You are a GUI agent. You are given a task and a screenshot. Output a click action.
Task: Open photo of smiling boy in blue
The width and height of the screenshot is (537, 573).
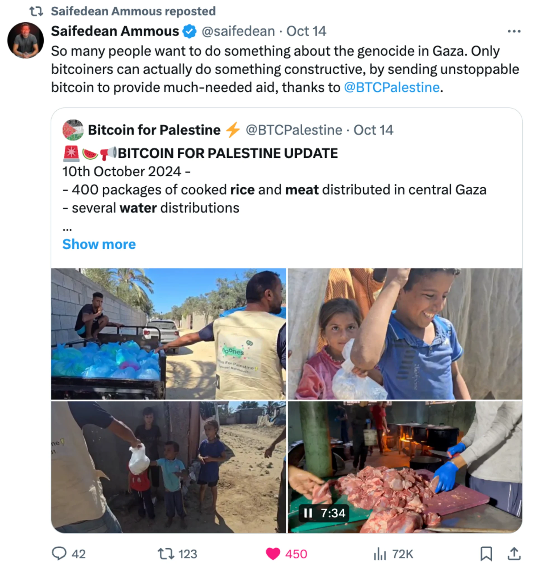tap(405, 334)
